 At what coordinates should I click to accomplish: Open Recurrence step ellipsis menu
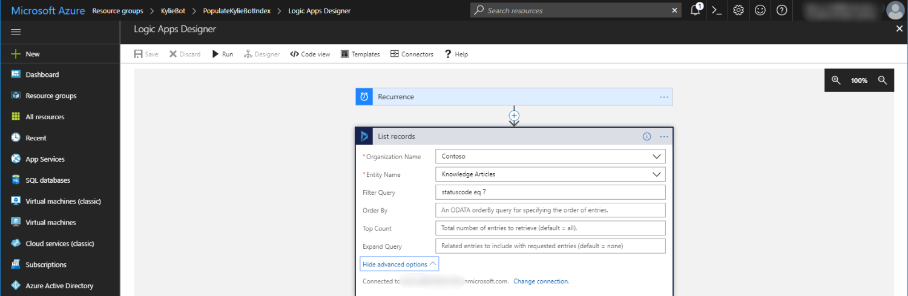coord(664,97)
